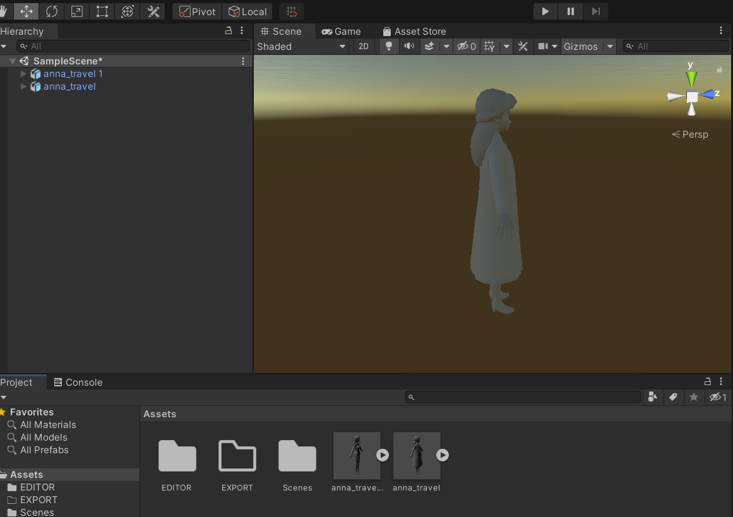
Task: Toggle grid snapping button
Action: pyautogui.click(x=292, y=11)
